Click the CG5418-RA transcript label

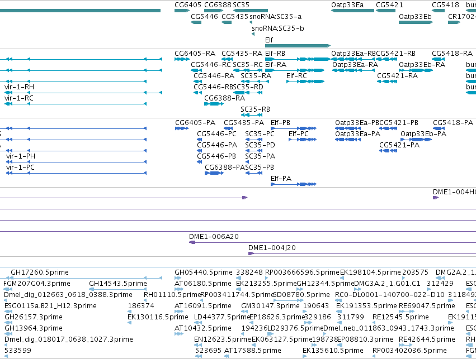(453, 54)
